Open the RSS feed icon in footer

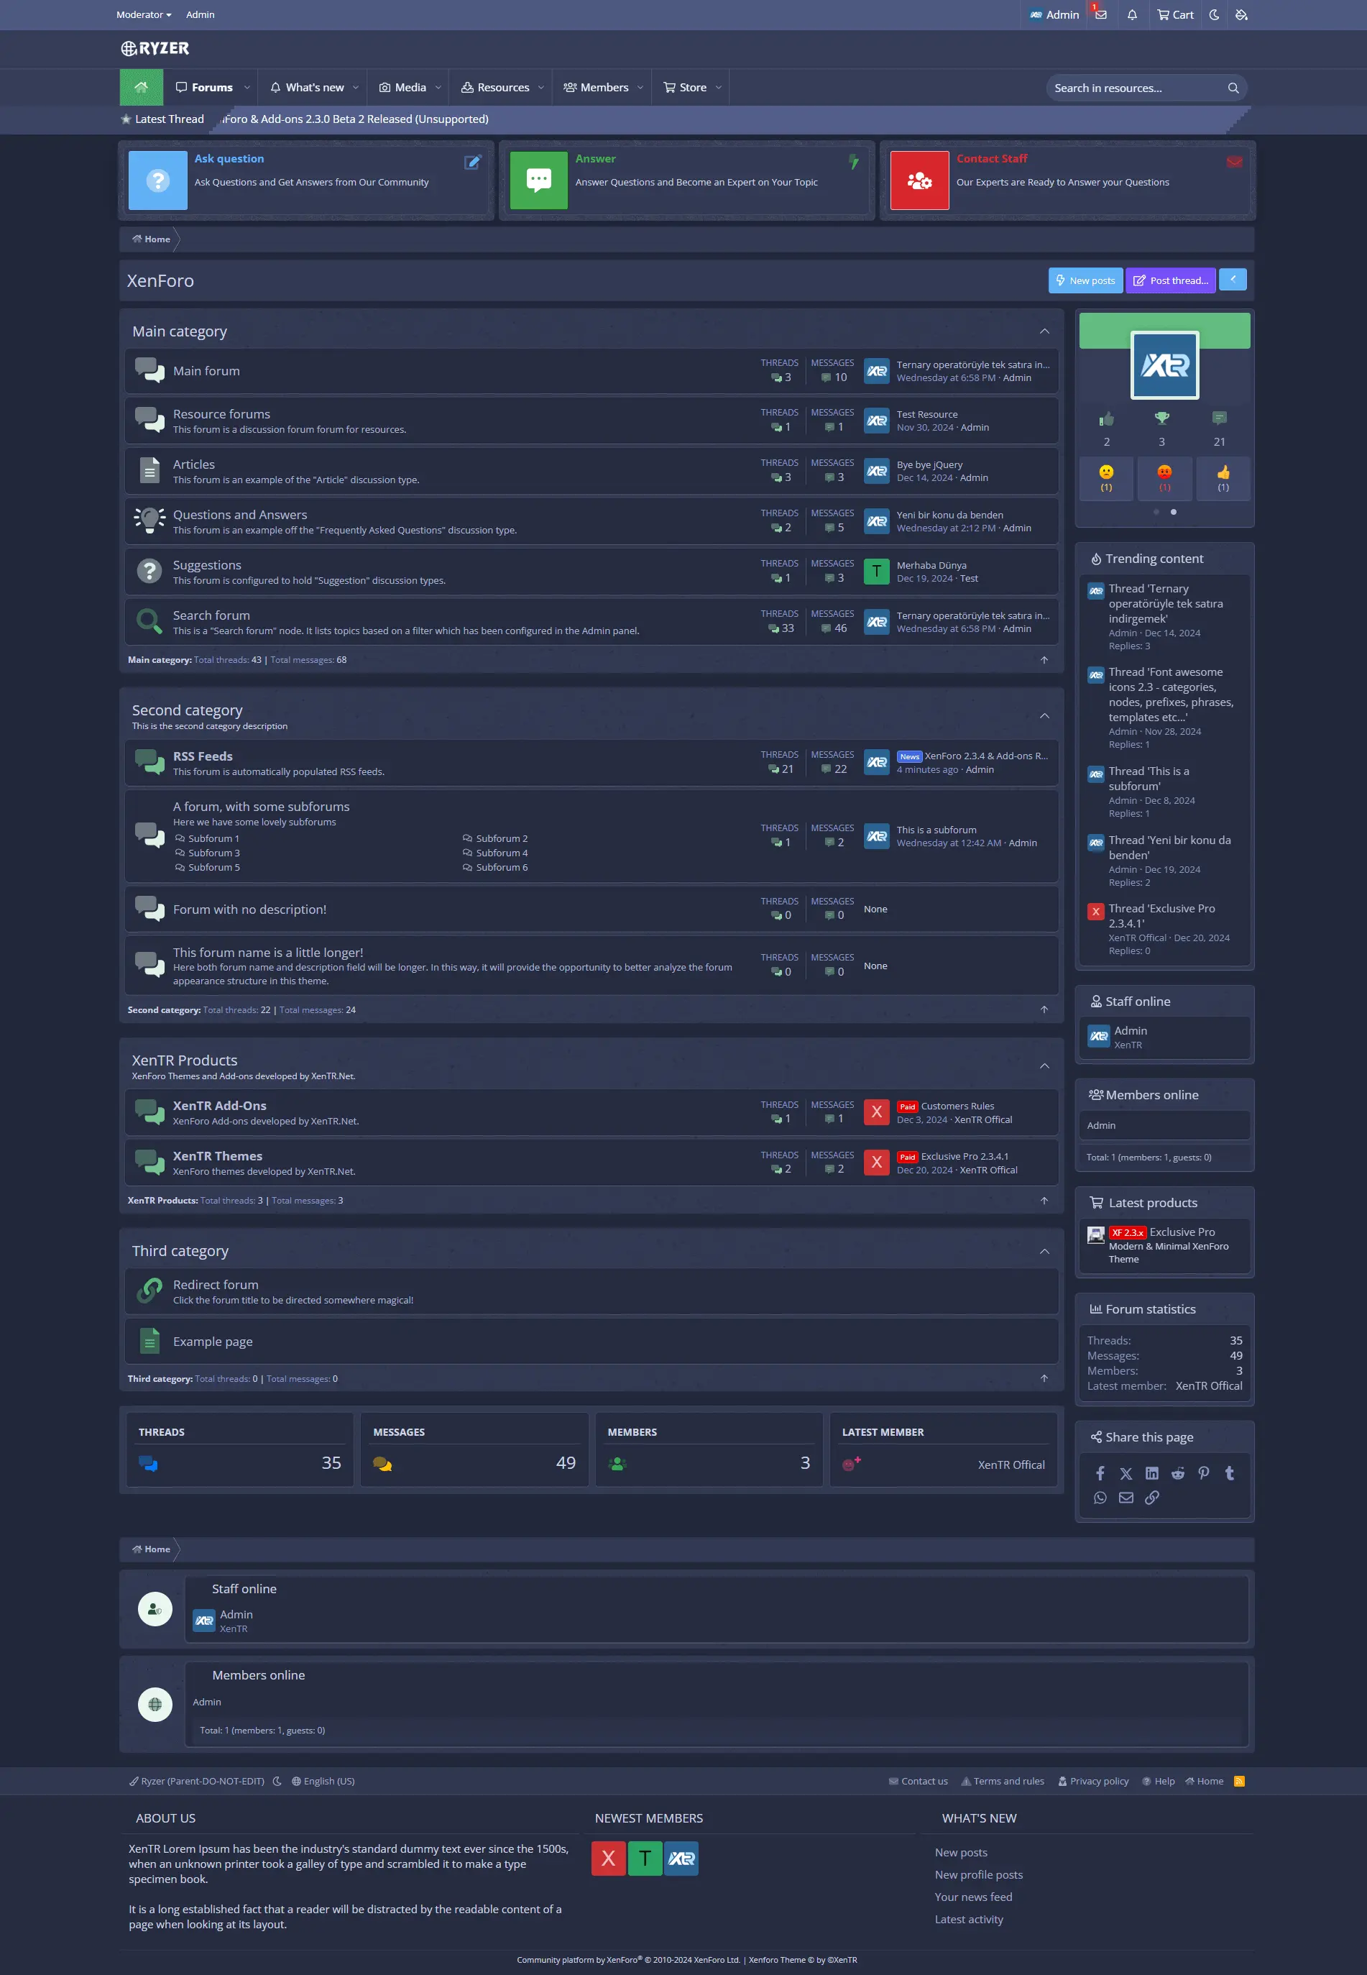click(x=1238, y=1780)
